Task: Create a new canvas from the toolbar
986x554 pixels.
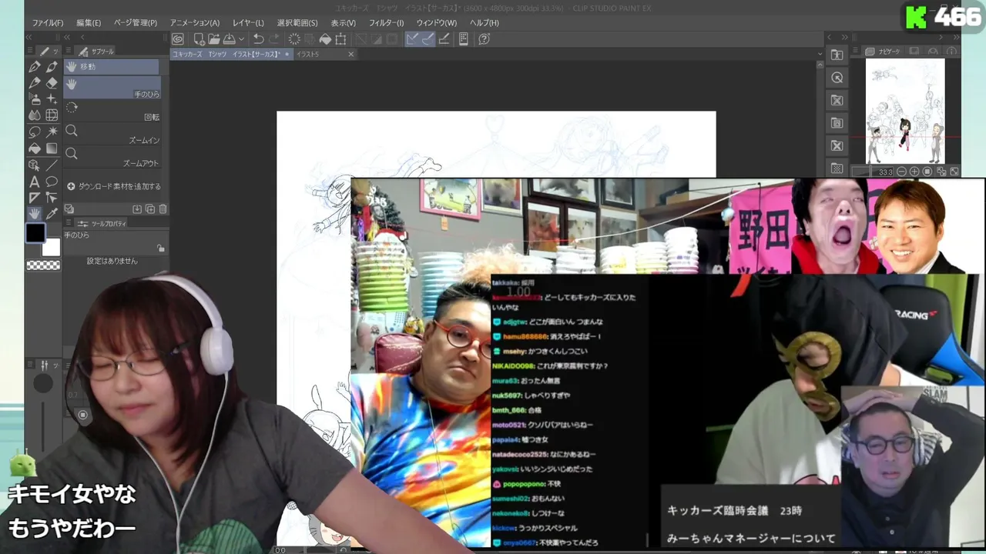Action: click(x=199, y=39)
